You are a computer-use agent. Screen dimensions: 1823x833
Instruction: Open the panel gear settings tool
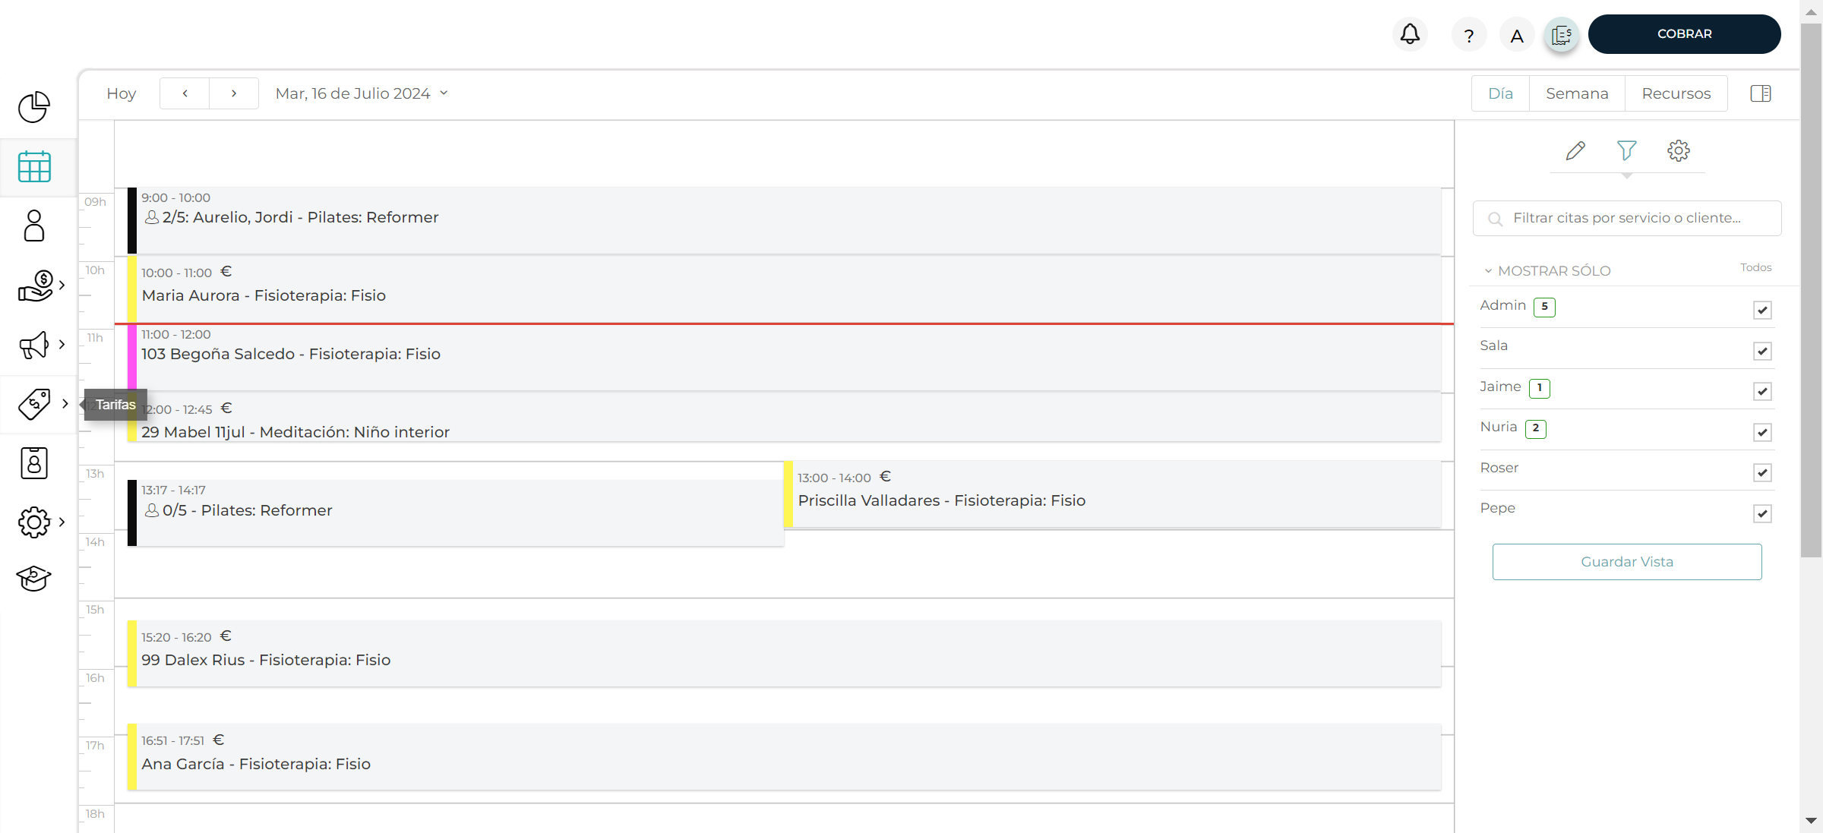[x=1679, y=150]
